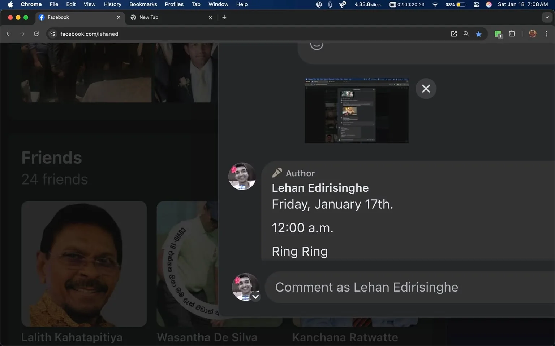Open the link in a new window icon

tap(454, 34)
